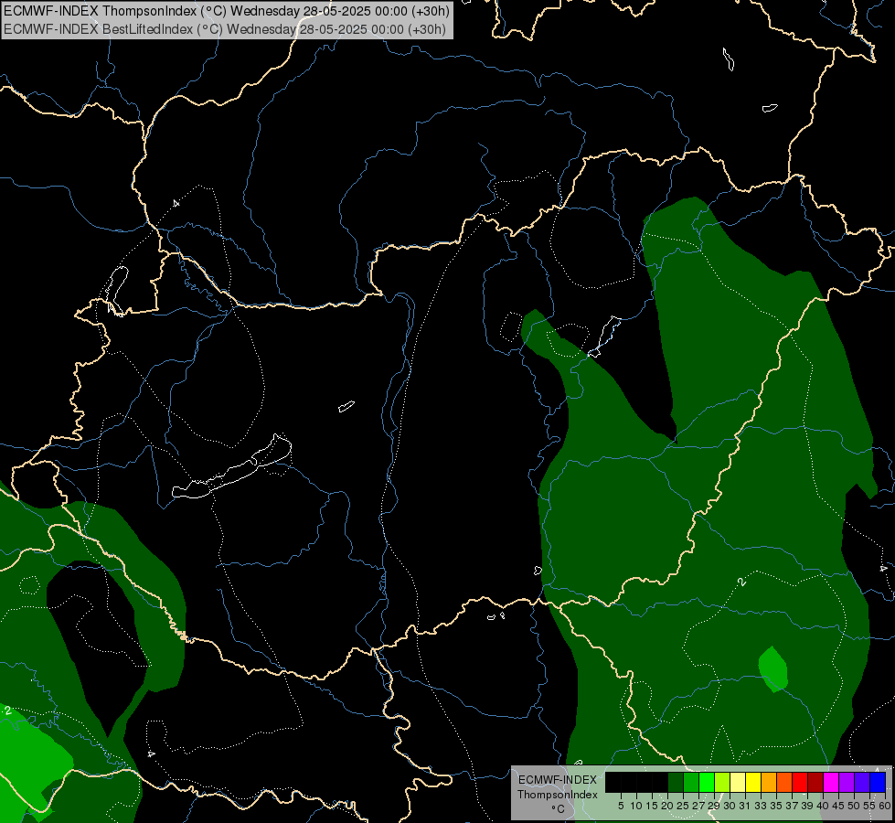Click the legend tick value 55
The height and width of the screenshot is (823, 895).
[x=869, y=806]
